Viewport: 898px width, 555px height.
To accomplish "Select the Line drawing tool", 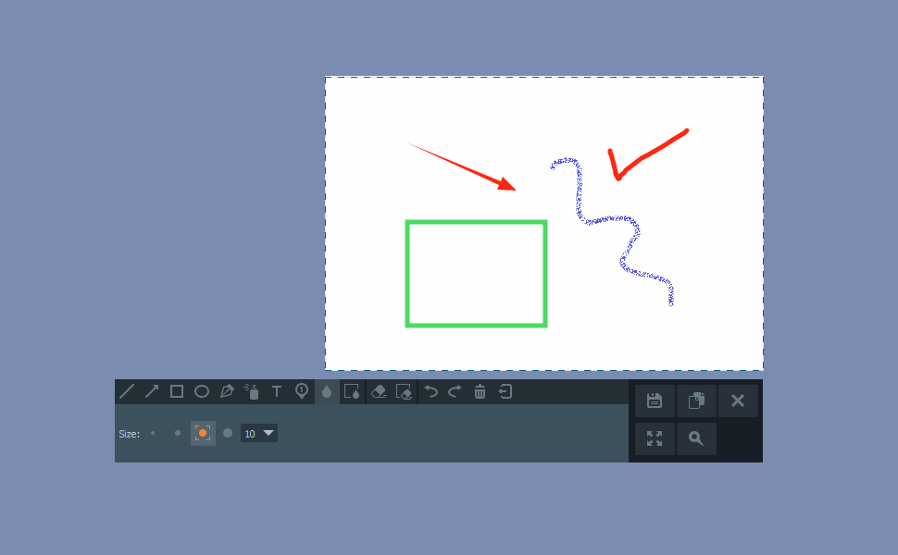I will click(x=127, y=391).
